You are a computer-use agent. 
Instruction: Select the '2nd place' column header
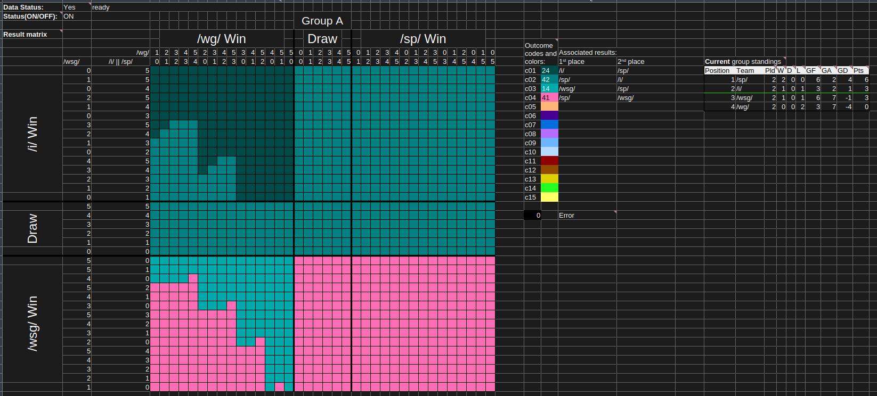[631, 62]
